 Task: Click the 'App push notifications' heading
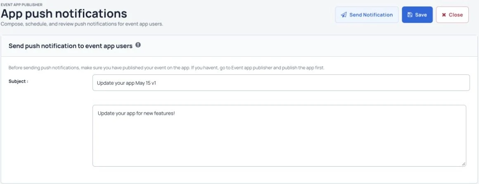(64, 14)
